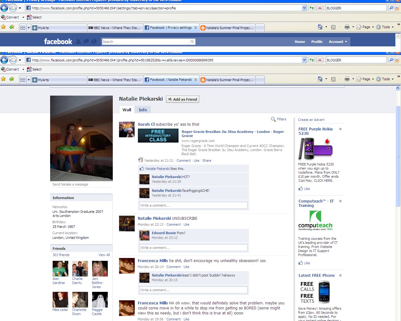Open wall Filters magnifier link
Screen dimensions: 401x321
tap(279, 119)
